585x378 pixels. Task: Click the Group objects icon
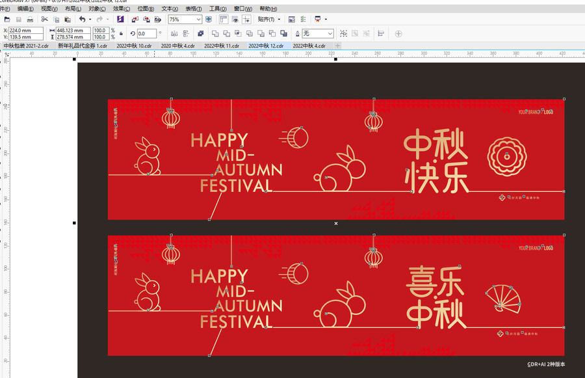pyautogui.click(x=344, y=34)
